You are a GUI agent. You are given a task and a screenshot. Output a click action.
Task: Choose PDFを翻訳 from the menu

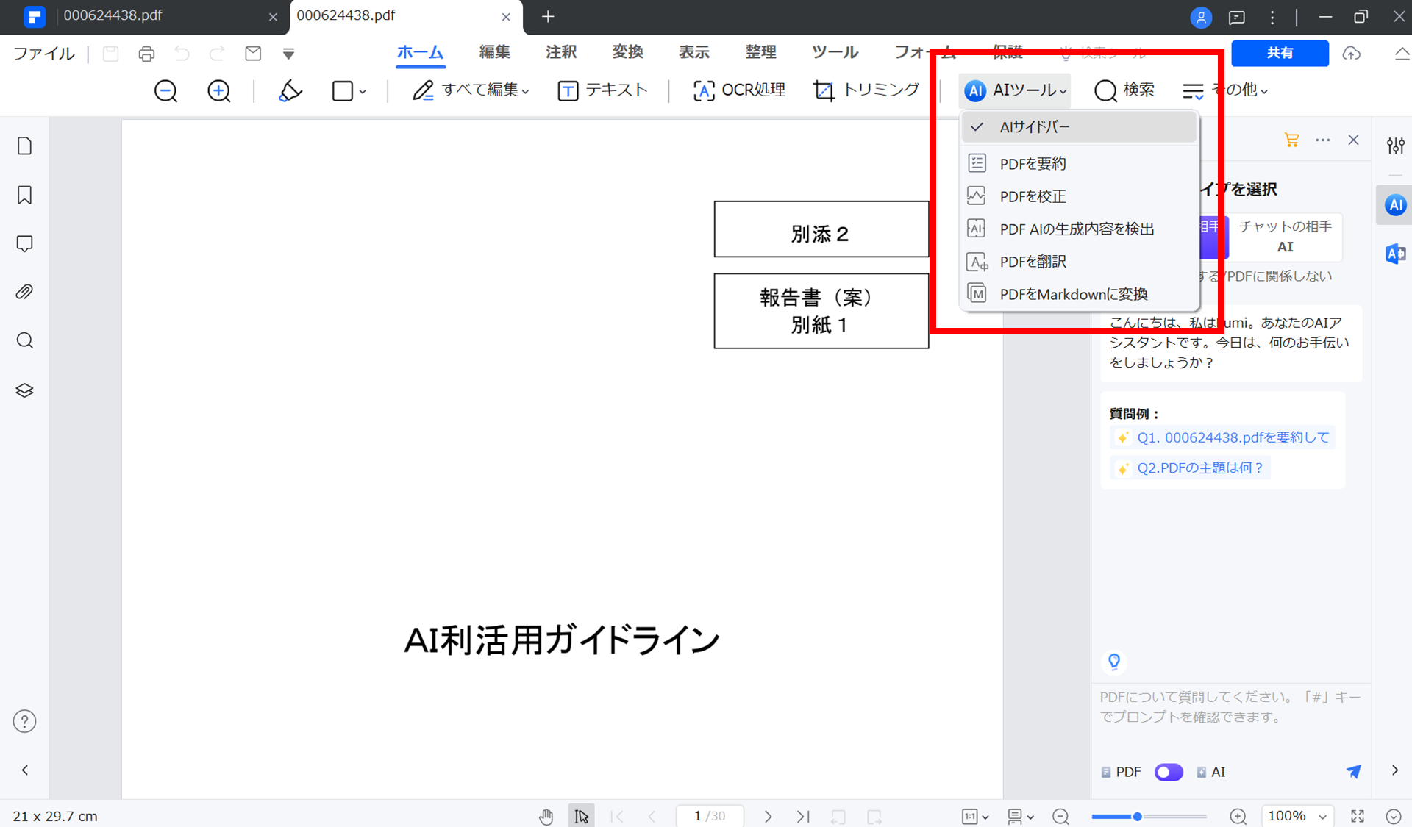1033,262
